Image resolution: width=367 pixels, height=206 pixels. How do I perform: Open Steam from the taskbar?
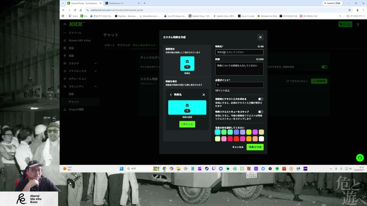[x=207, y=169]
